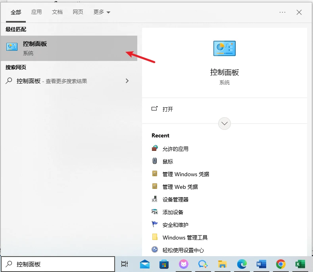Click the 控制面板 title in preview pane
Image resolution: width=313 pixels, height=272 pixels.
coord(225,72)
